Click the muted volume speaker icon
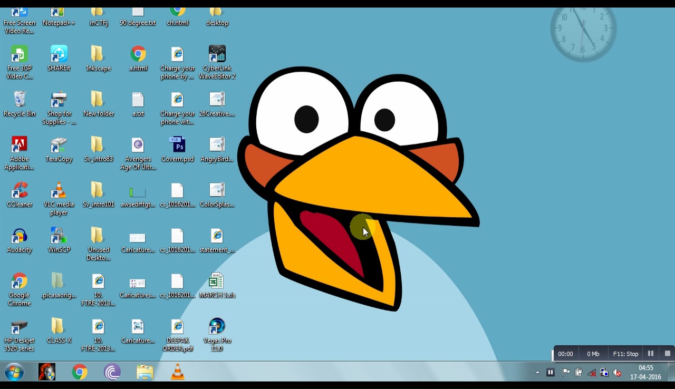675x389 pixels. click(x=617, y=373)
